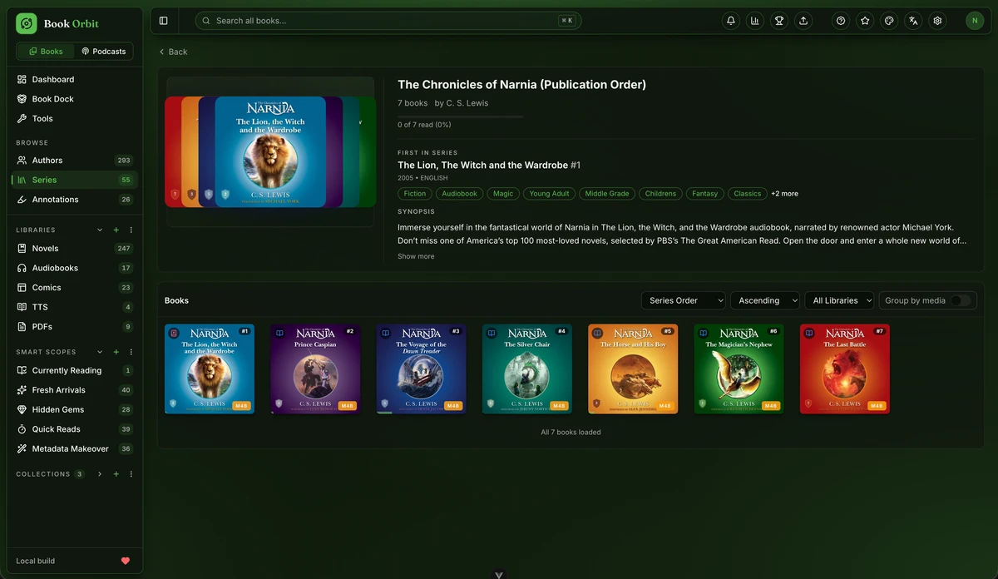Open The Silver Chair book cover
The height and width of the screenshot is (579, 998).
tap(527, 369)
